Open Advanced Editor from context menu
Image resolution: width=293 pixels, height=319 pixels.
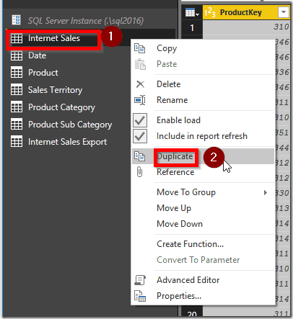pyautogui.click(x=203, y=280)
